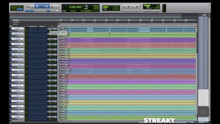
Task: Select the 03_BASS.1.L clip in timeline
Action: 128,39
